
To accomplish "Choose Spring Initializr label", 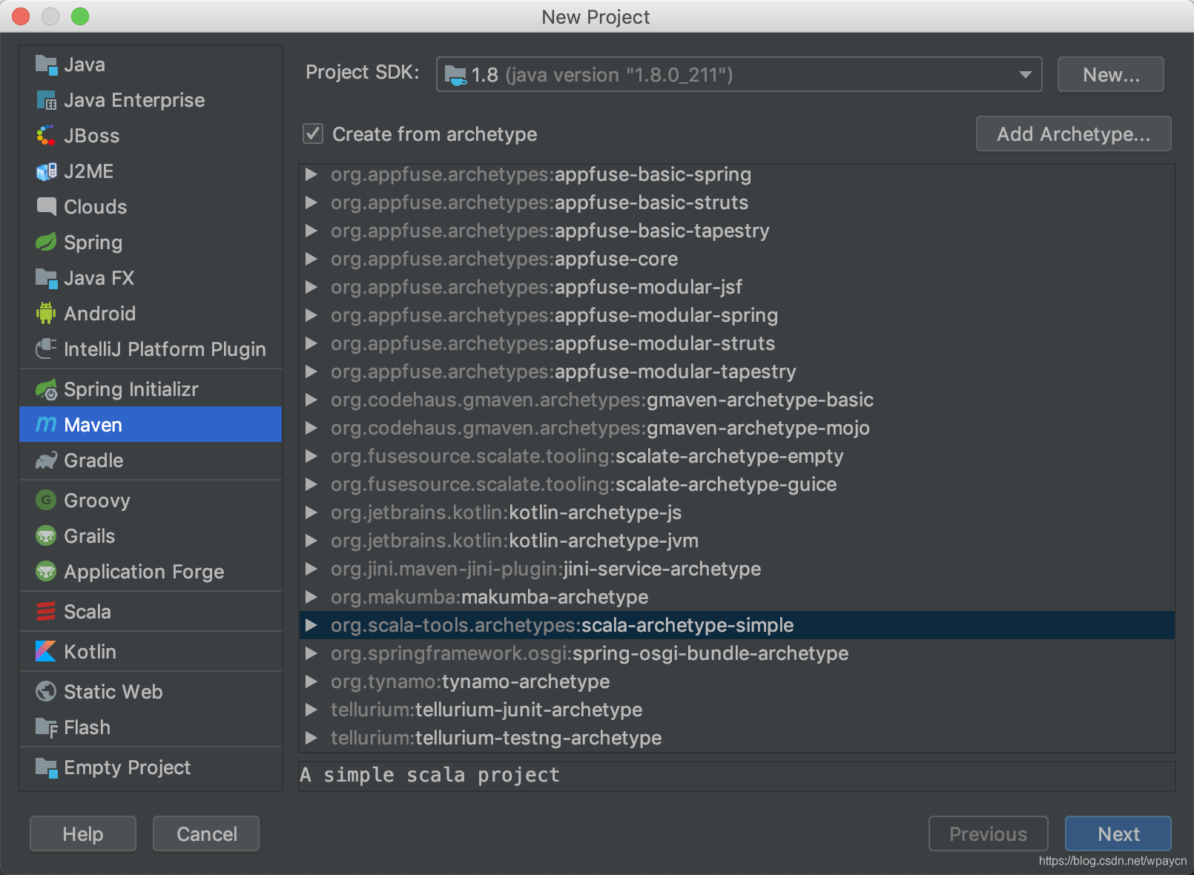I will pyautogui.click(x=131, y=389).
